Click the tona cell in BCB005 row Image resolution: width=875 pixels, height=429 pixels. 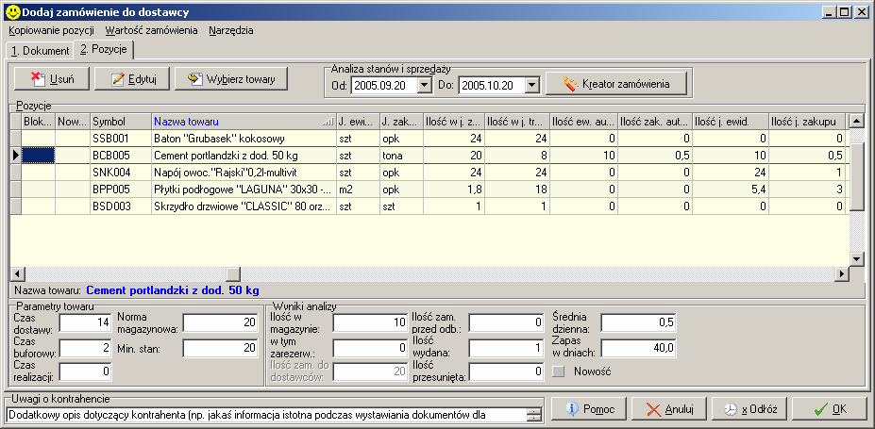(400, 156)
